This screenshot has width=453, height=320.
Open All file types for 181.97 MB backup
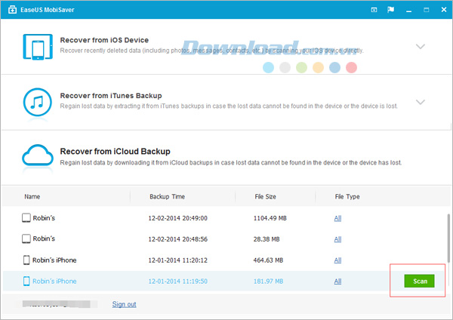[x=337, y=282]
